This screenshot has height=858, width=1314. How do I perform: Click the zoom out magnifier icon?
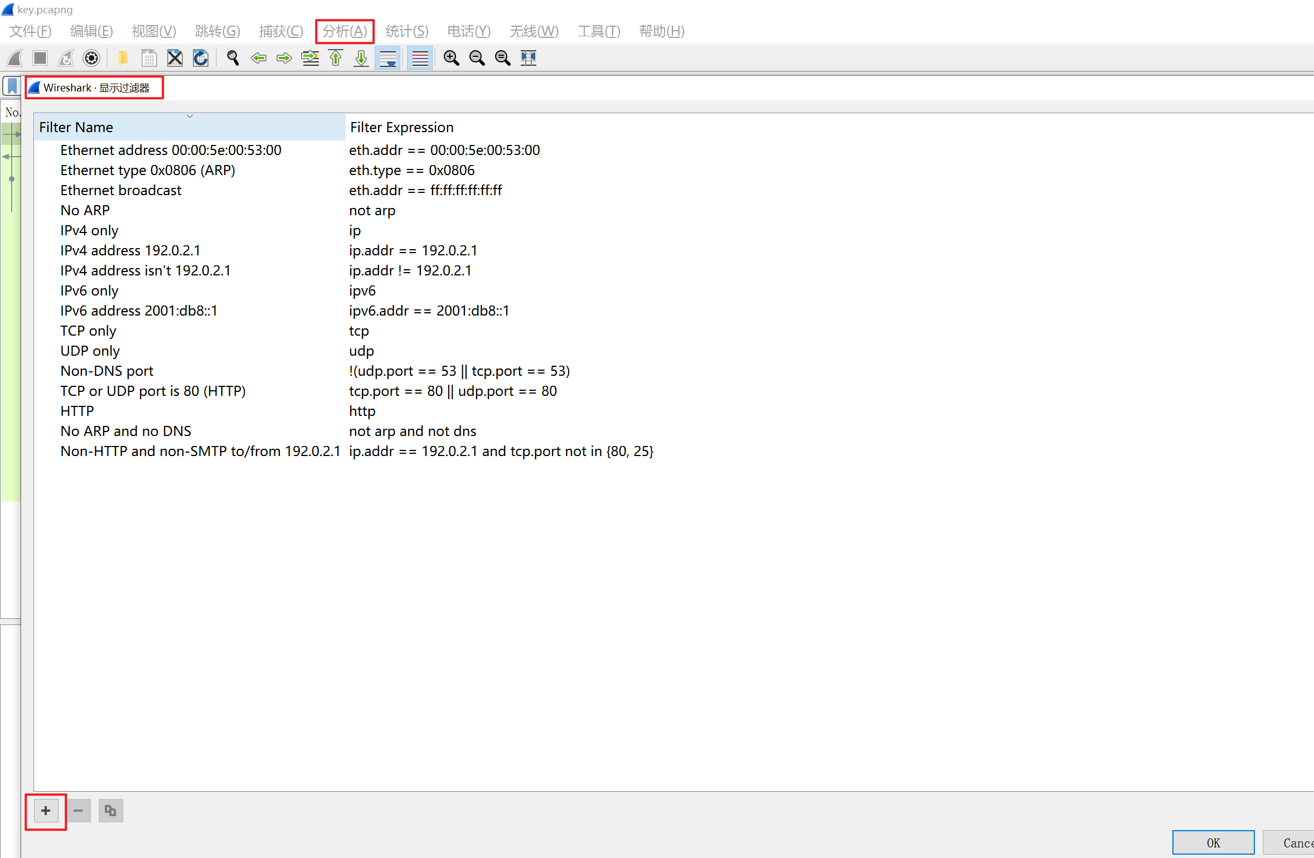click(x=477, y=58)
